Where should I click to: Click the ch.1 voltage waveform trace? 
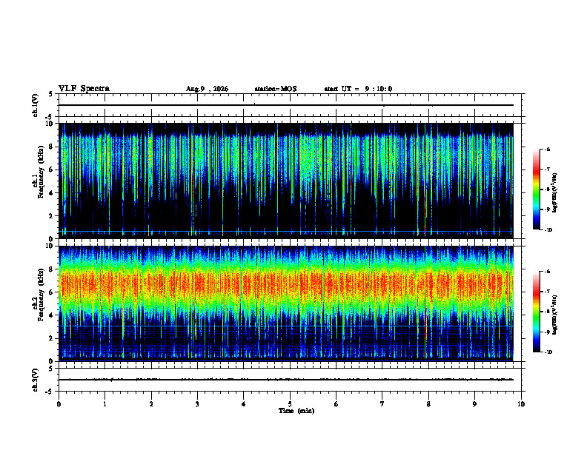[x=286, y=105]
